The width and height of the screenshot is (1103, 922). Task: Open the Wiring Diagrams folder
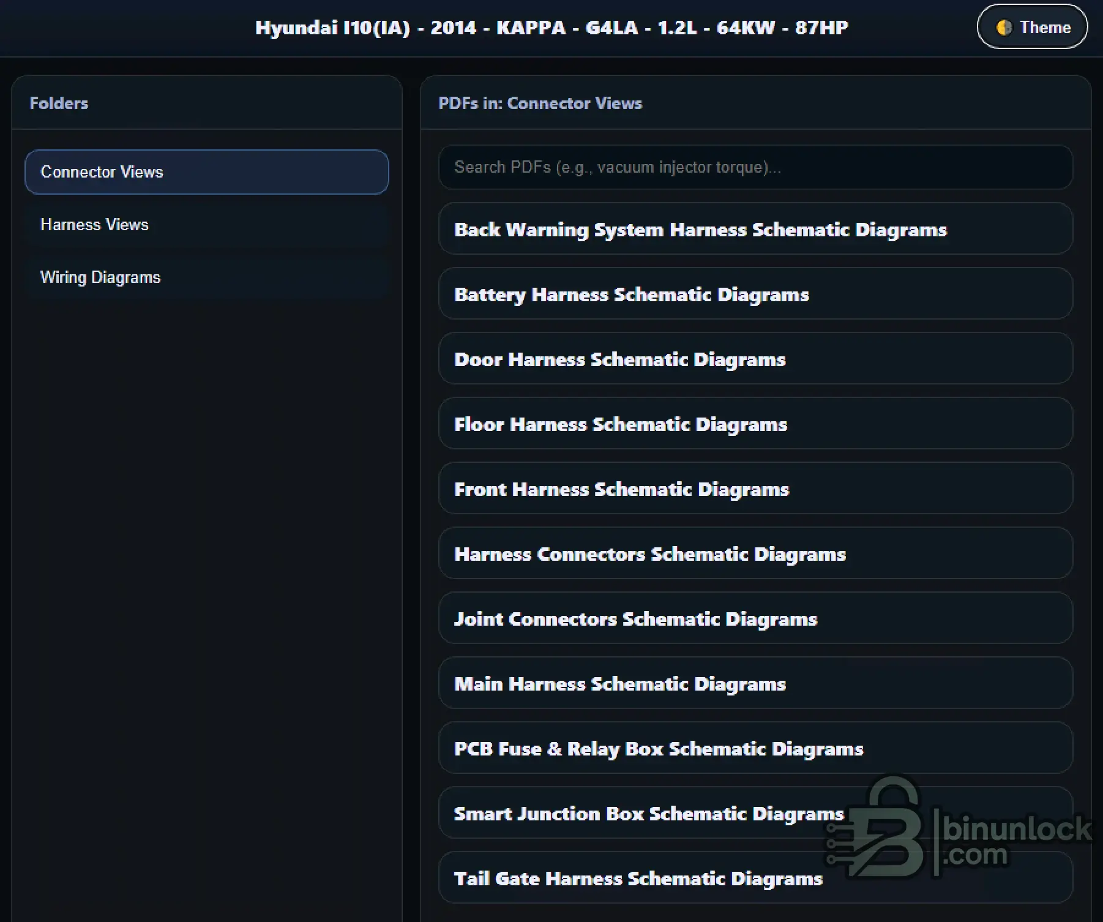pyautogui.click(x=207, y=277)
